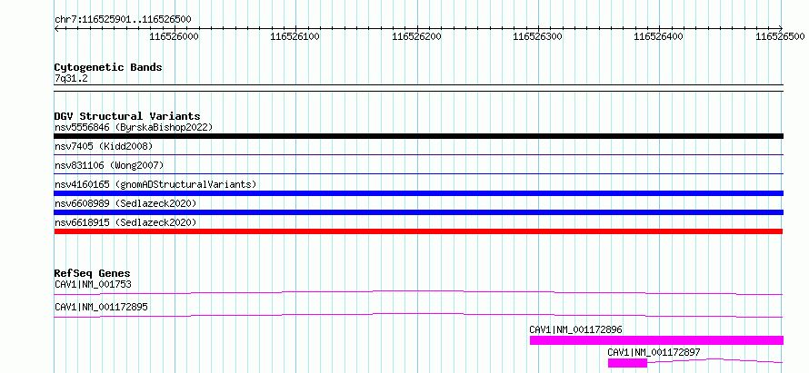
Task: Click the red nsv6618915 variant bar
Action: click(x=418, y=231)
